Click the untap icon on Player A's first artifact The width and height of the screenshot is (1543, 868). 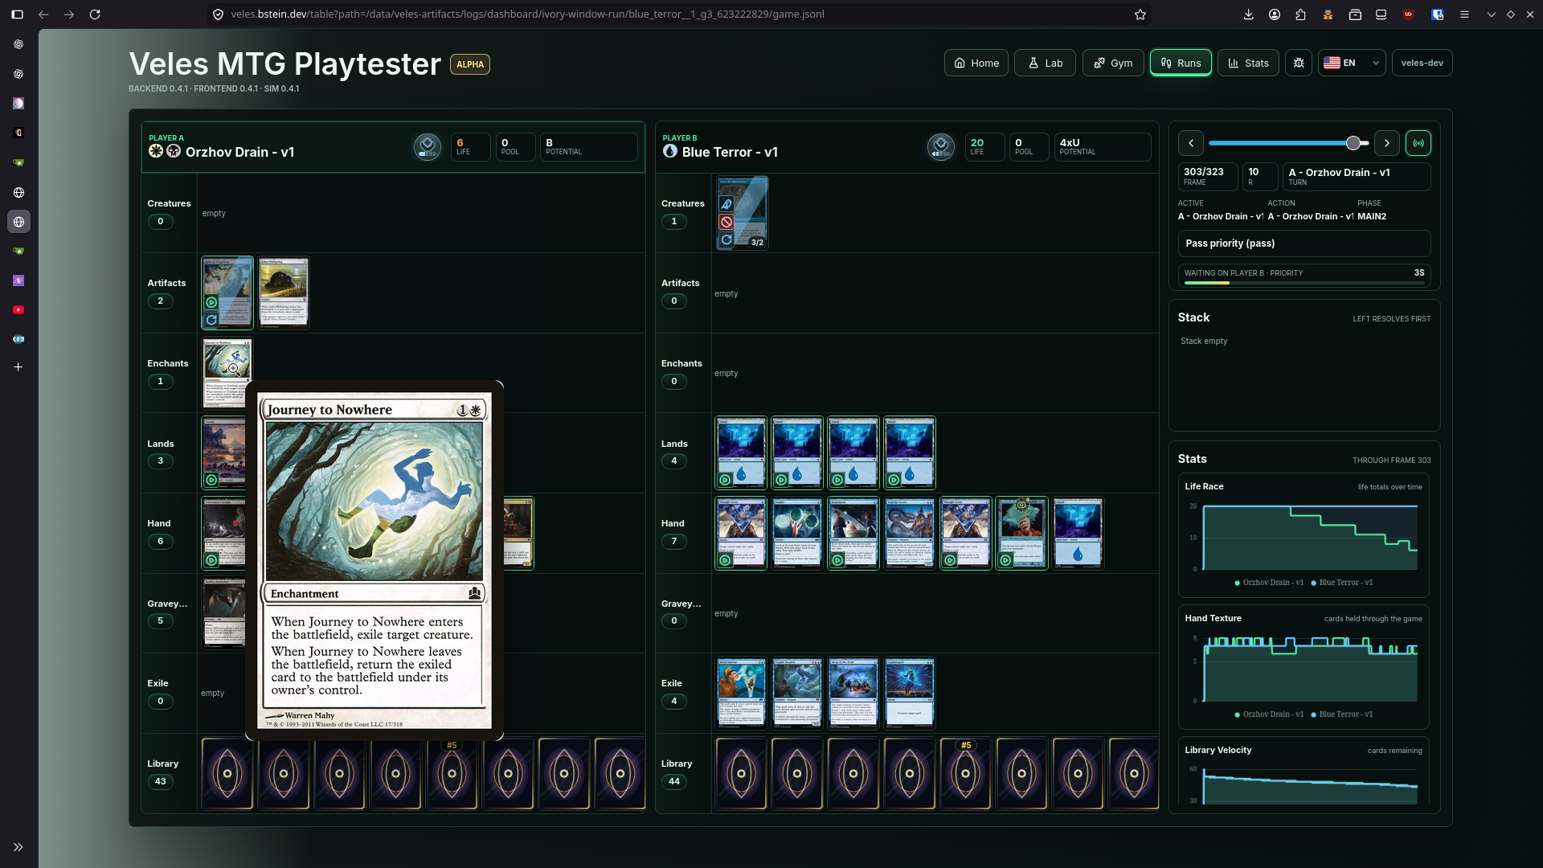[x=211, y=320]
